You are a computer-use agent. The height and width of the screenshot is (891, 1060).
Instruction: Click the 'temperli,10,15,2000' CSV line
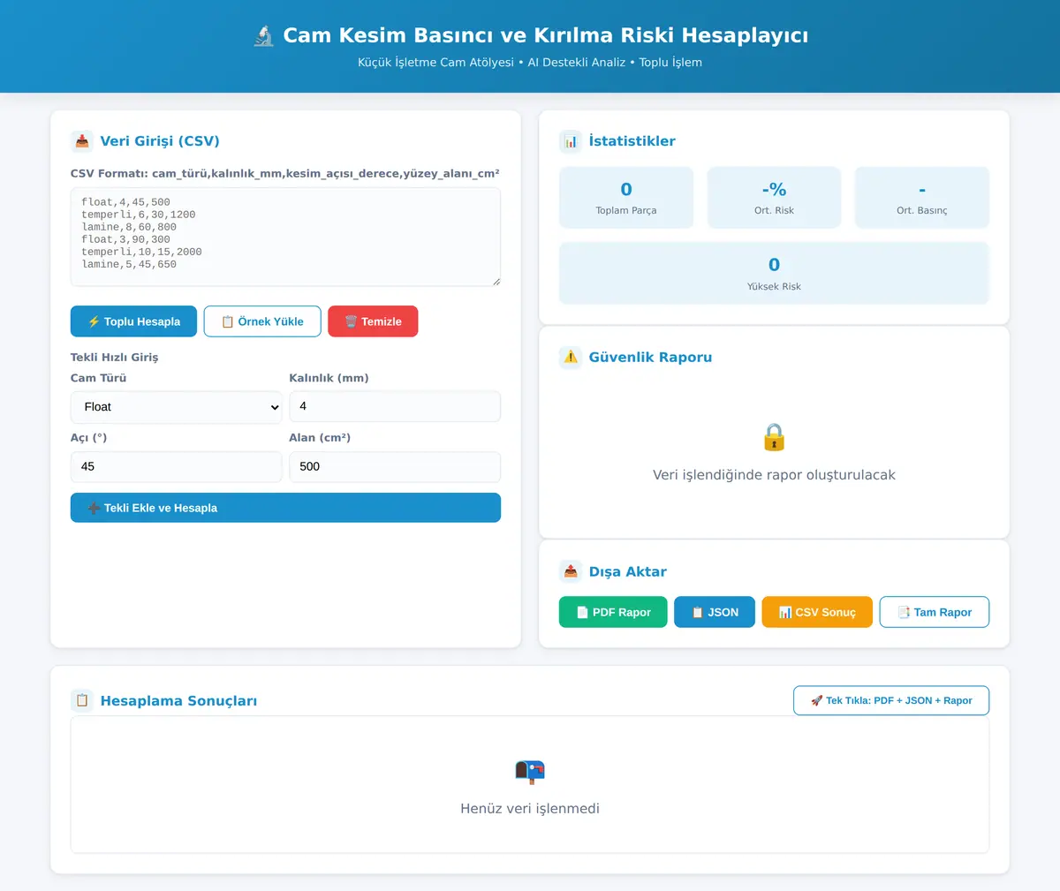pos(141,252)
